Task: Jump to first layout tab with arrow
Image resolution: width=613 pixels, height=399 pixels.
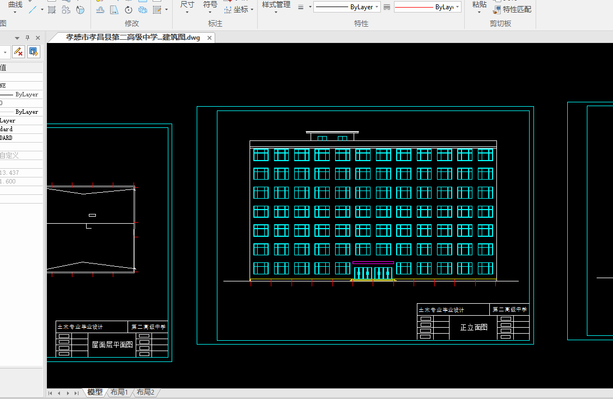Action: pyautogui.click(x=50, y=392)
